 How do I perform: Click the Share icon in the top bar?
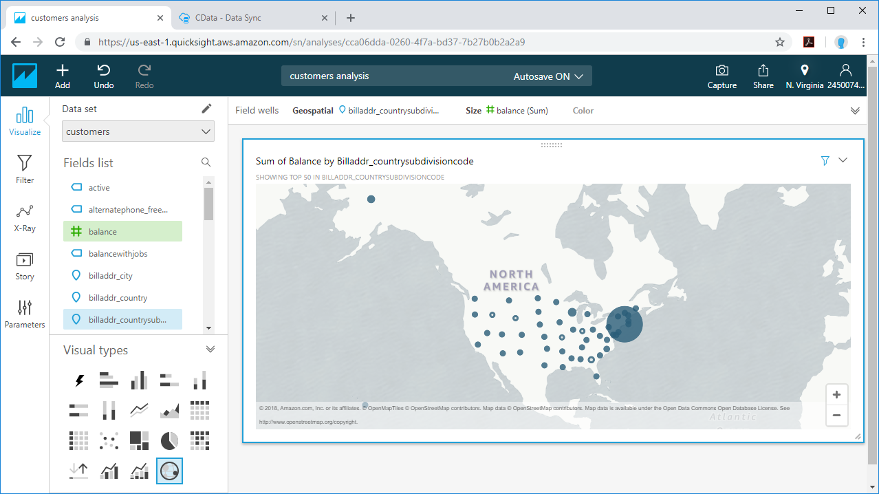coord(763,76)
